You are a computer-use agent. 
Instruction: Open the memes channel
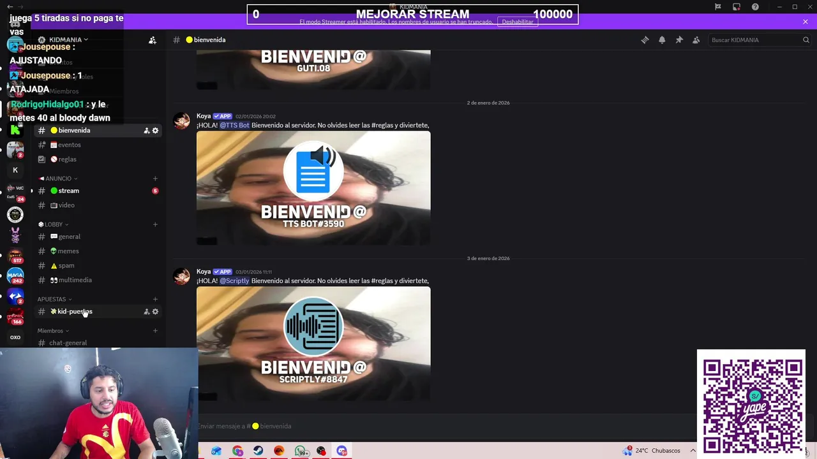[97, 251]
